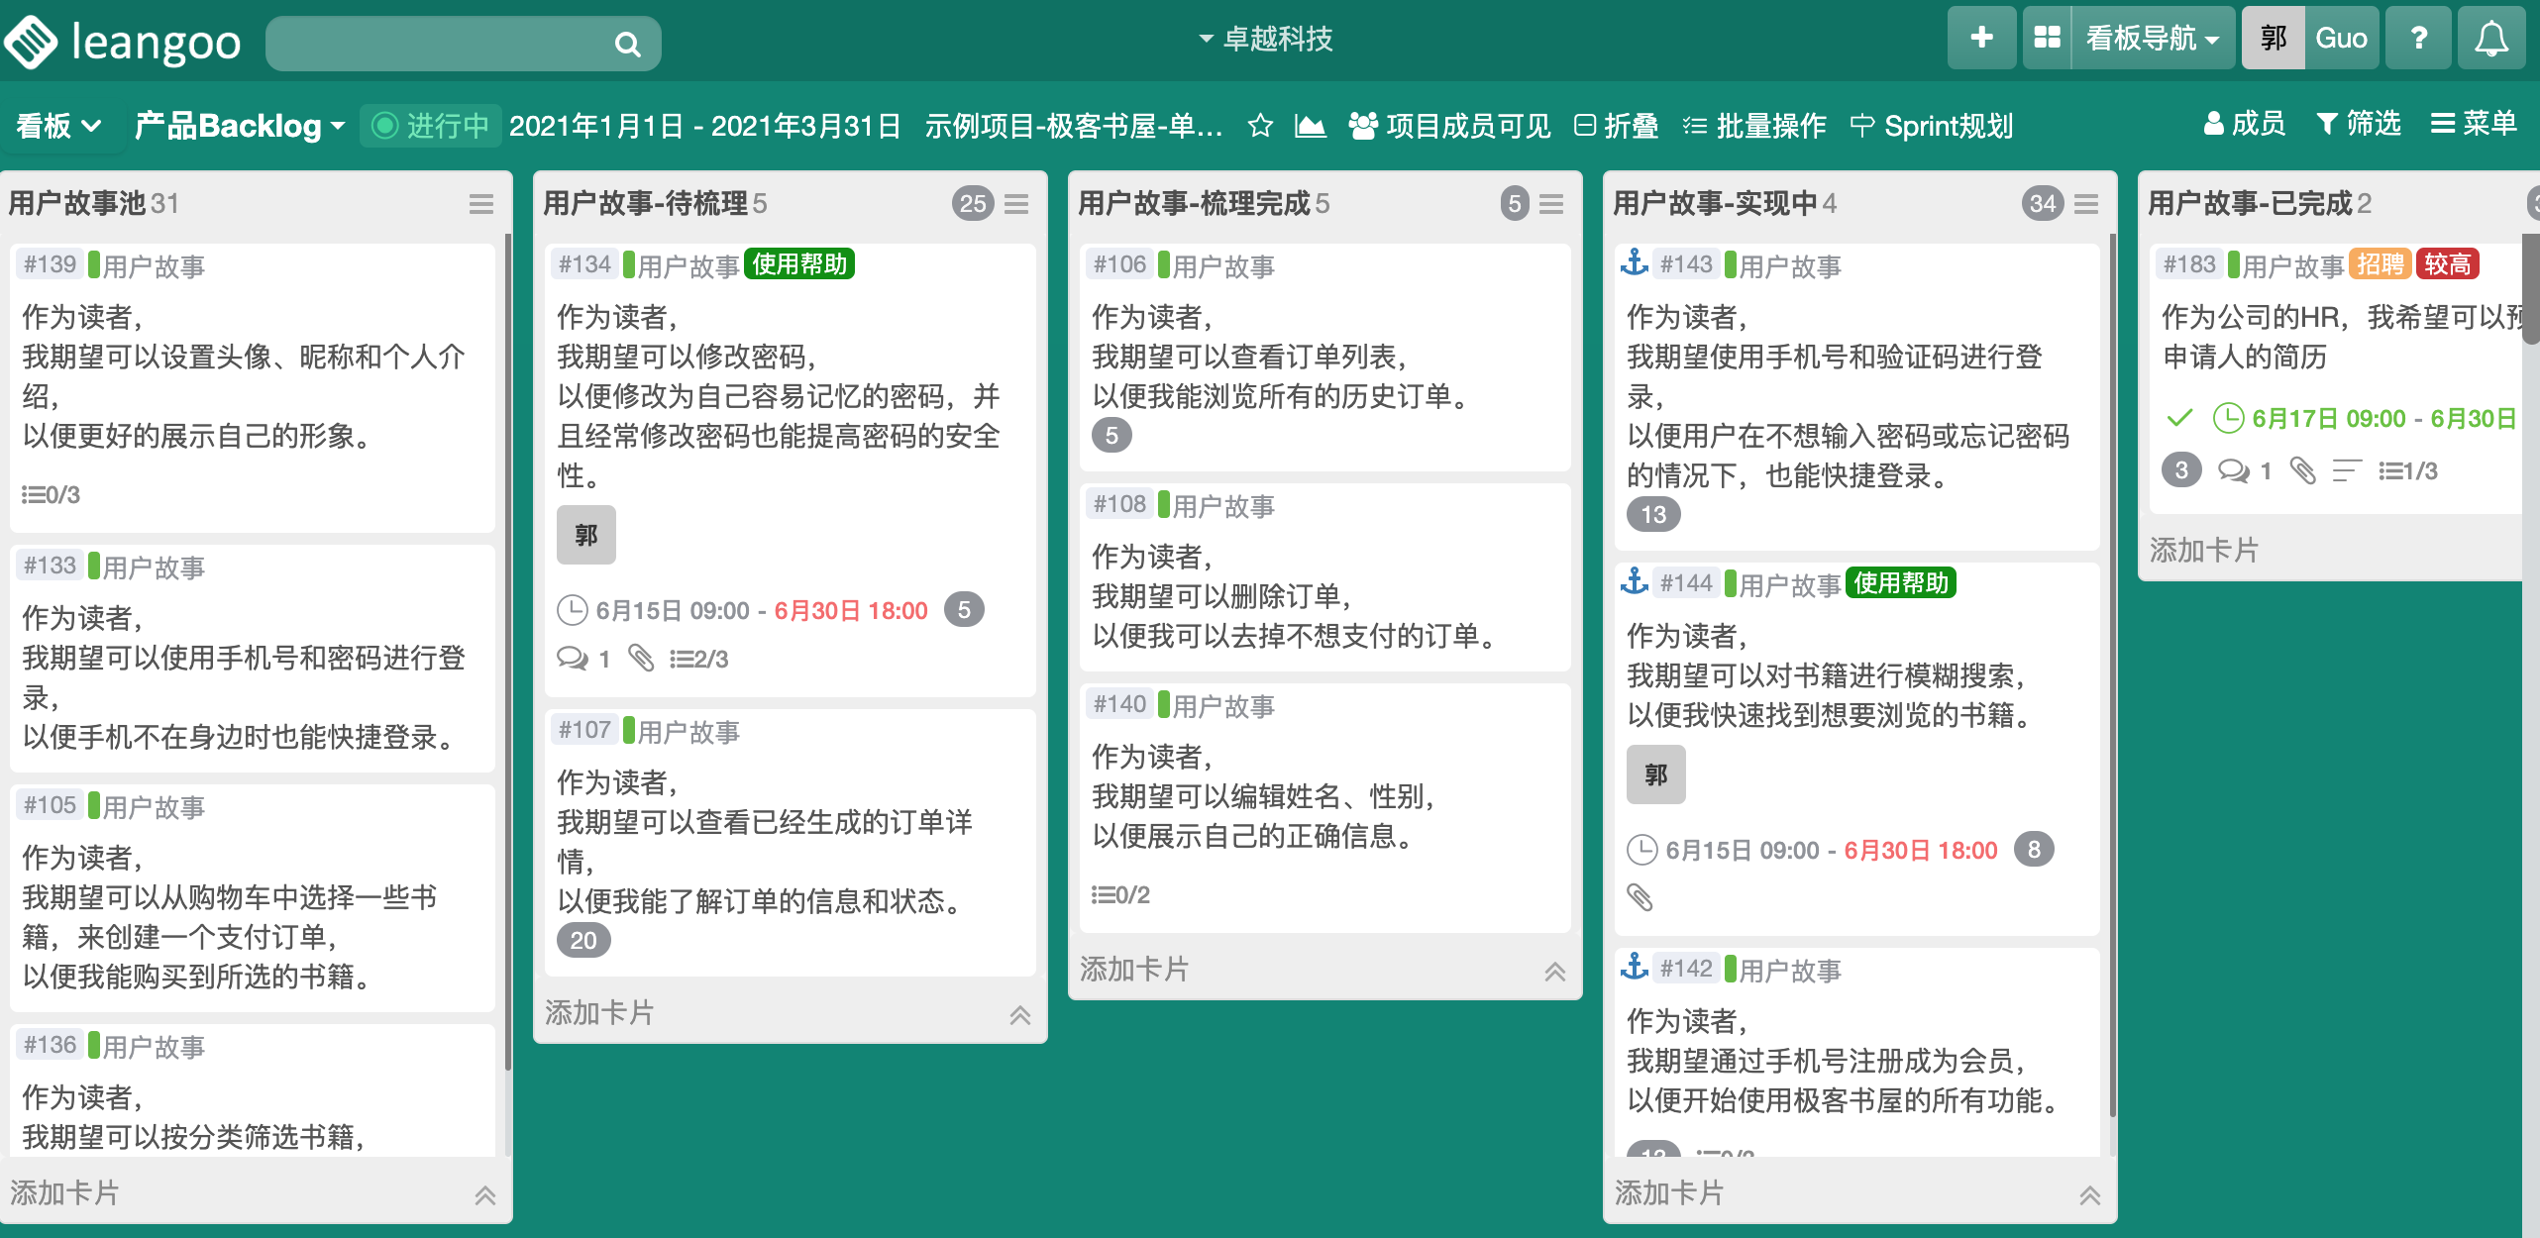Open the burndown chart icon

click(x=1310, y=126)
